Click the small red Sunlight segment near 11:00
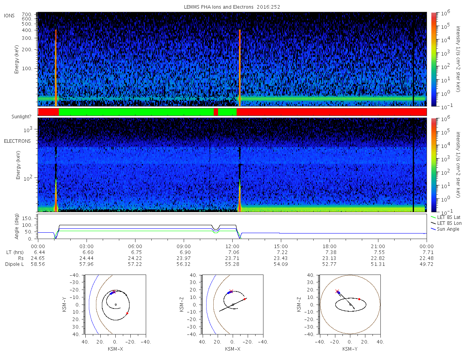The height and width of the screenshot is (355, 474). (216, 112)
